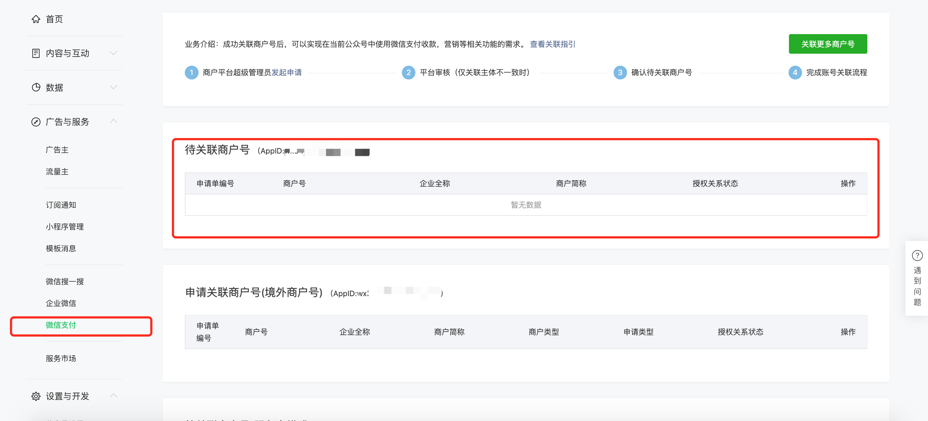Click step 4 完成账号关联流程 text
928x421 pixels.
point(837,73)
